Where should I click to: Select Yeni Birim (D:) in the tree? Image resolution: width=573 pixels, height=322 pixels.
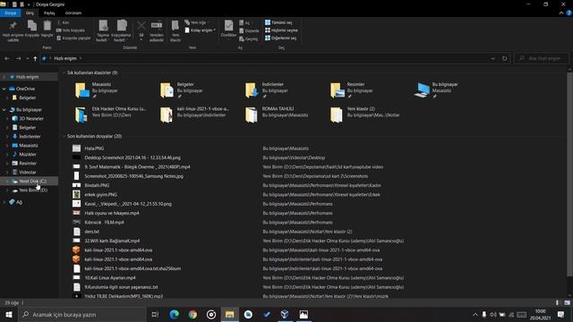pos(33,191)
